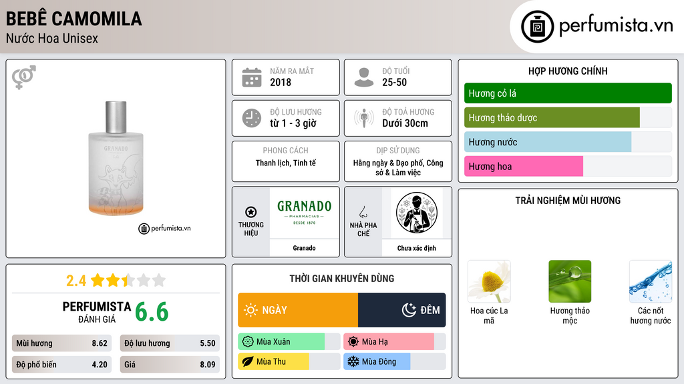
Task: Click the THỜI GIAN KHUYÊN DÙNG heading
Action: (x=342, y=278)
